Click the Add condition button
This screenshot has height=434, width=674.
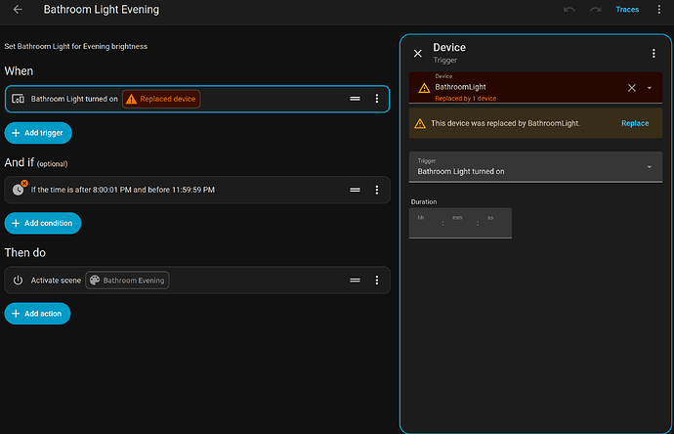coord(43,223)
